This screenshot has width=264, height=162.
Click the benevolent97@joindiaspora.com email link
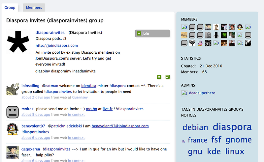120,126
